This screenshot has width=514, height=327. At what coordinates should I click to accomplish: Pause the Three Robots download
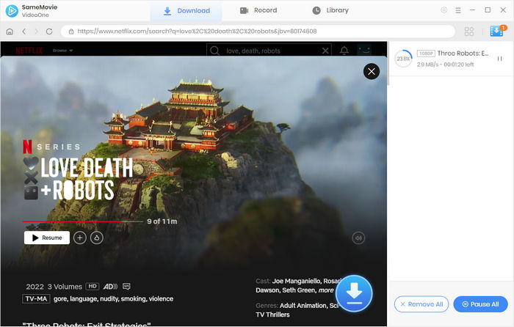coord(499,59)
